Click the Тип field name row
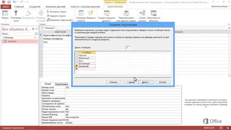Image resolution: width=231 pixels, height=130 pixels. click(57, 42)
